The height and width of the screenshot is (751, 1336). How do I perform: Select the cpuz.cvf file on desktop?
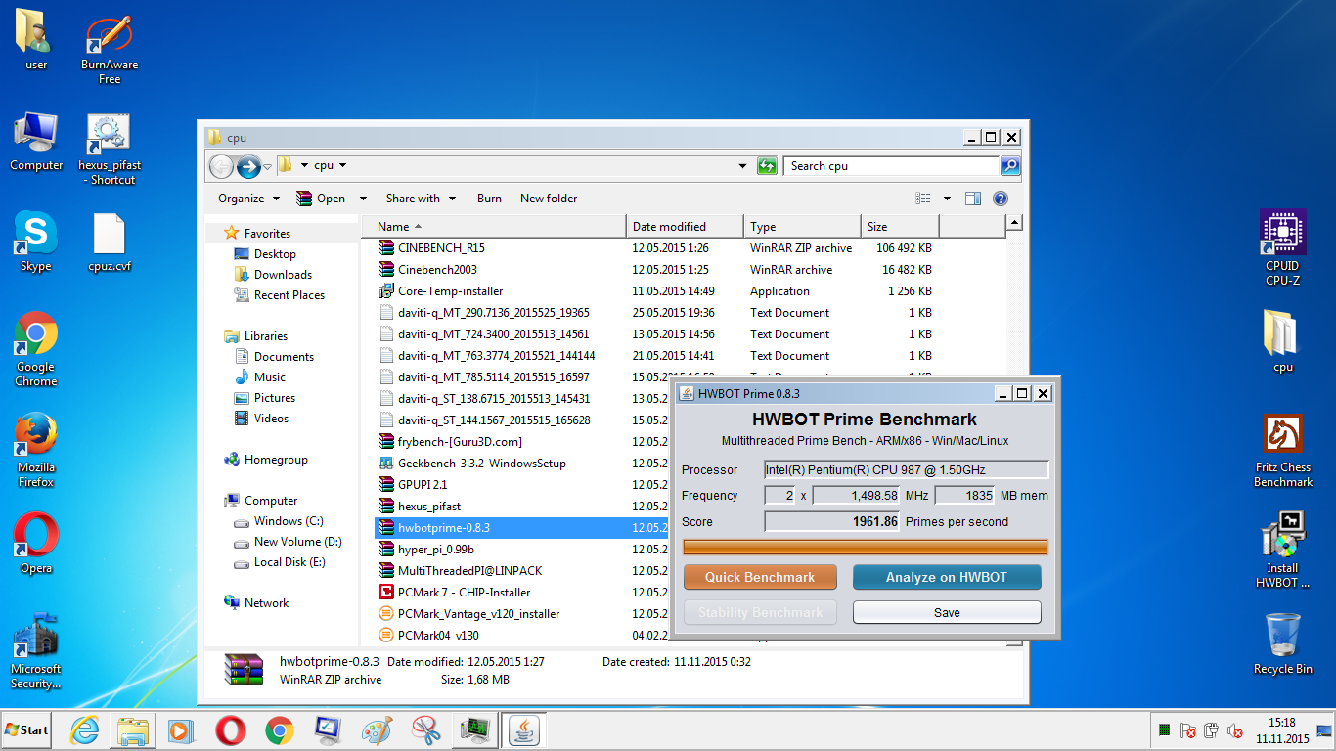tap(109, 243)
